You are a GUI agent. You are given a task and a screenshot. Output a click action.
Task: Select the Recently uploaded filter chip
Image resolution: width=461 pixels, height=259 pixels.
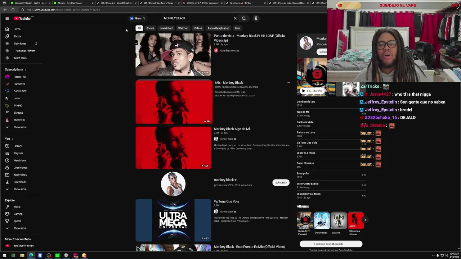218,28
